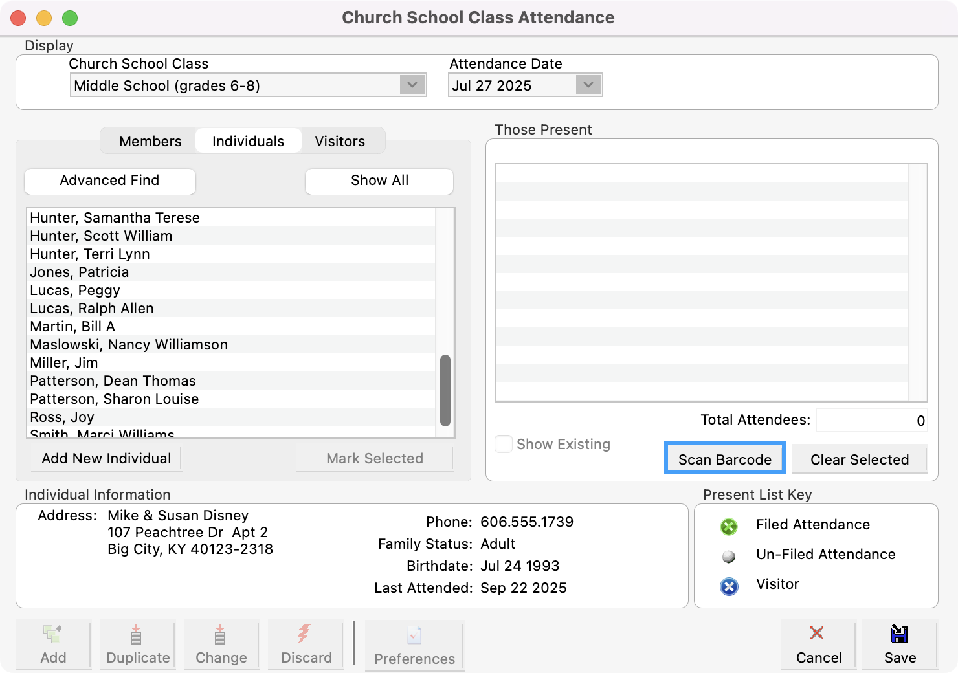Click inside the Total Attendees field
This screenshot has width=958, height=673.
point(871,419)
